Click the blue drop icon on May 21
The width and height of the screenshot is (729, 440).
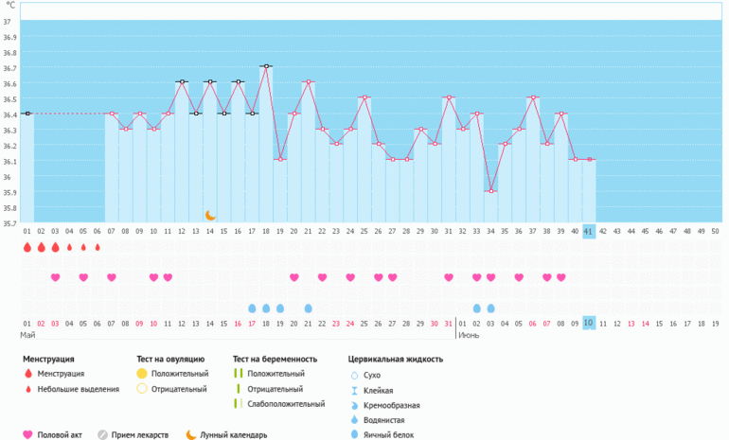point(308,308)
